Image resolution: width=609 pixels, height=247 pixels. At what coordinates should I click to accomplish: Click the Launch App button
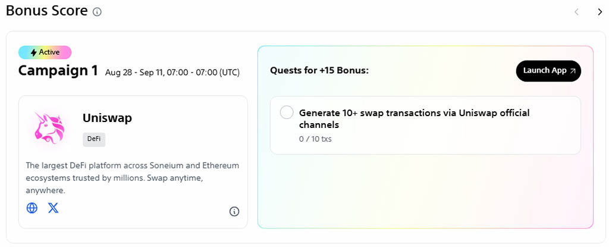pos(548,71)
